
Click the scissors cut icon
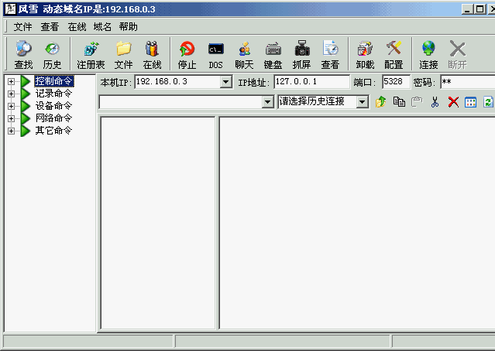(x=435, y=102)
